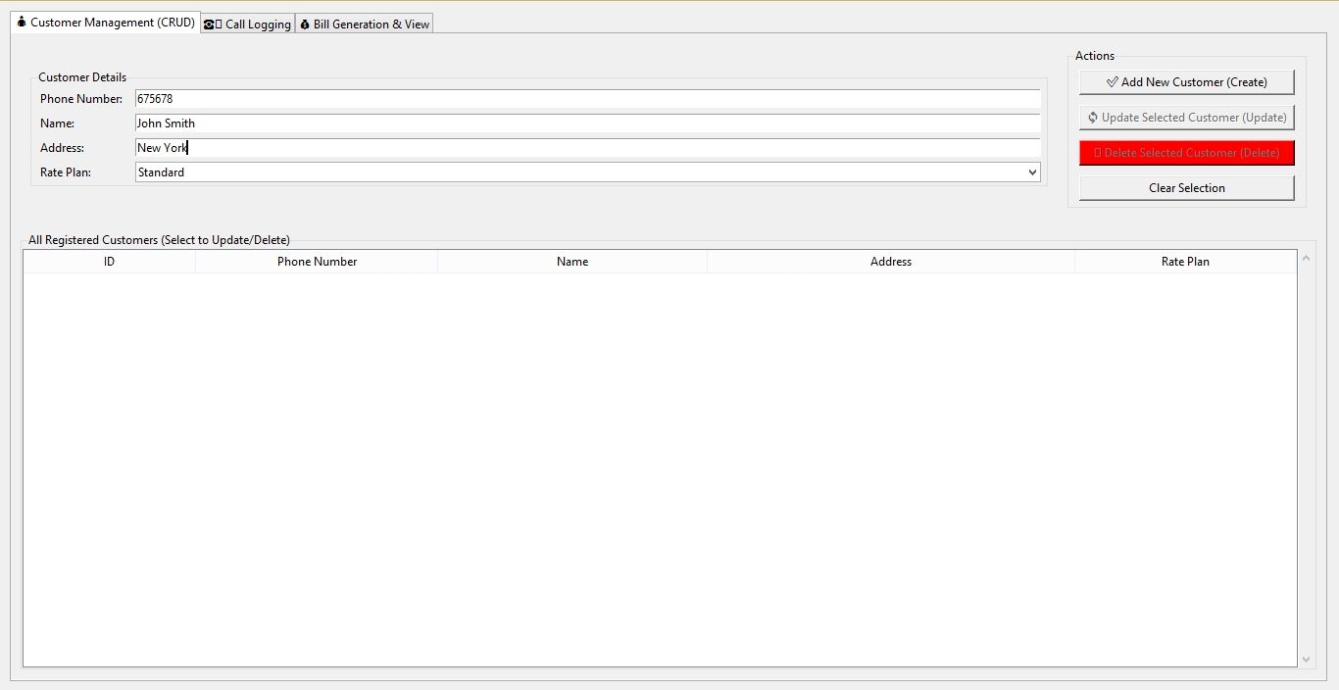Viewport: 1339px width, 690px height.
Task: Click the table scrollbar up arrow
Action: pyautogui.click(x=1306, y=259)
